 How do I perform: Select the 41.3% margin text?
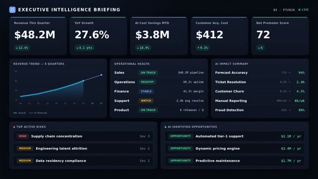tap(193, 91)
